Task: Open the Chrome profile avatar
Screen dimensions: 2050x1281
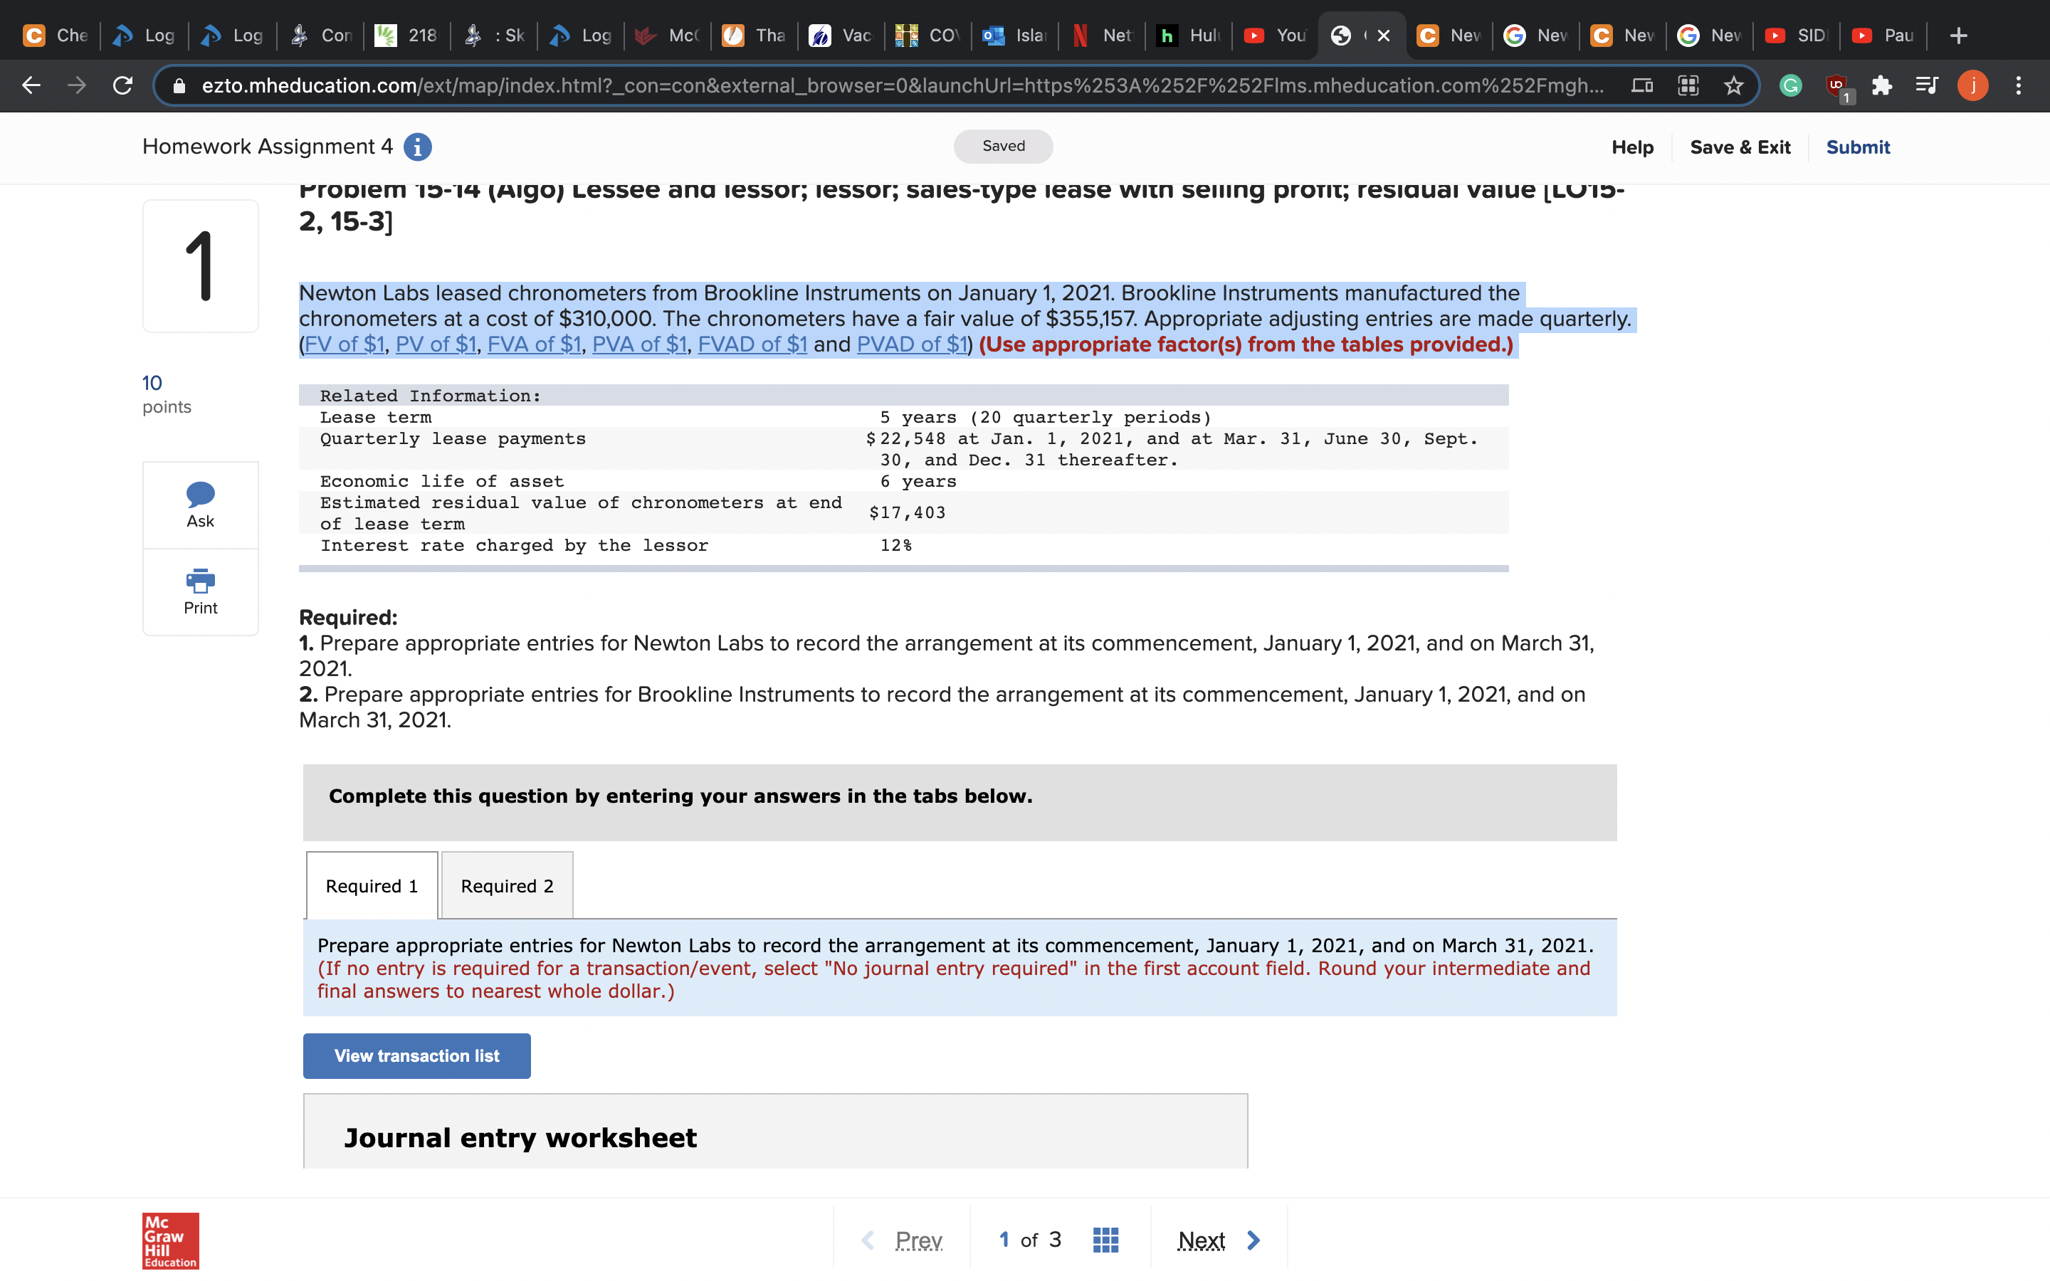Action: pos(1972,85)
